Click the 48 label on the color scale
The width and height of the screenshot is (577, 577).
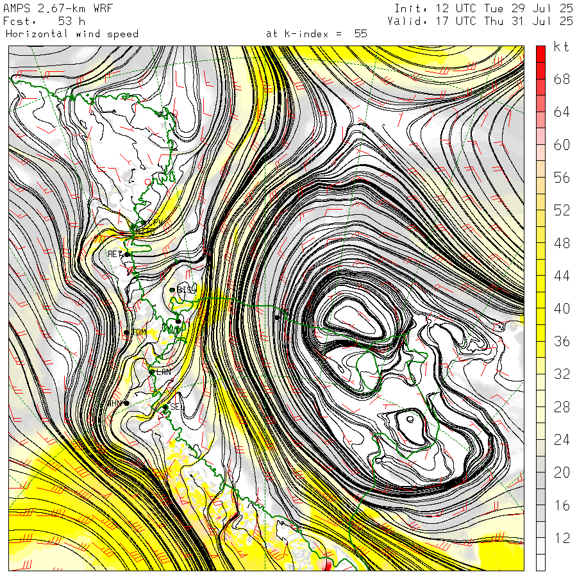[562, 243]
